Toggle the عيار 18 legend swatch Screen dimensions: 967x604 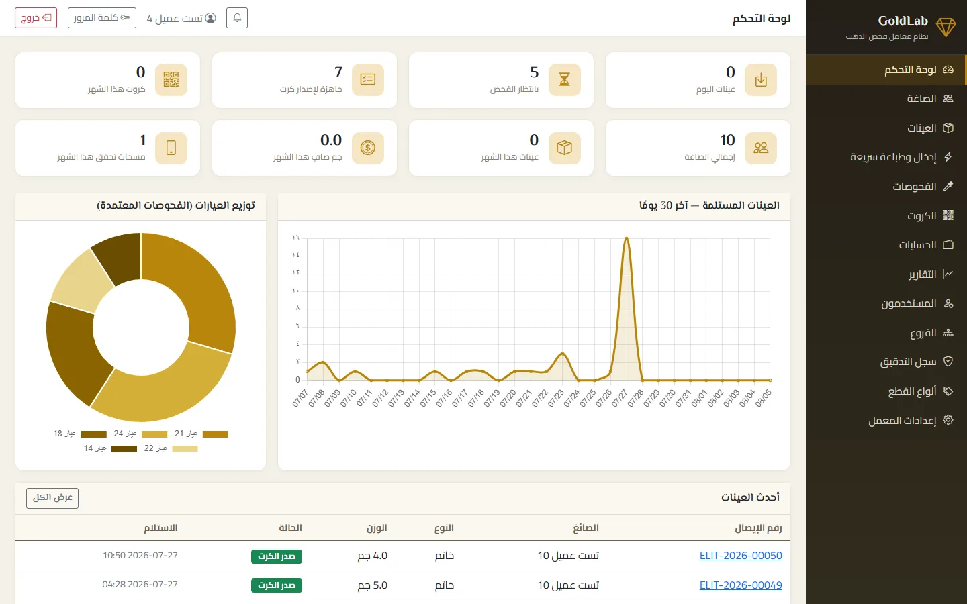click(x=94, y=434)
